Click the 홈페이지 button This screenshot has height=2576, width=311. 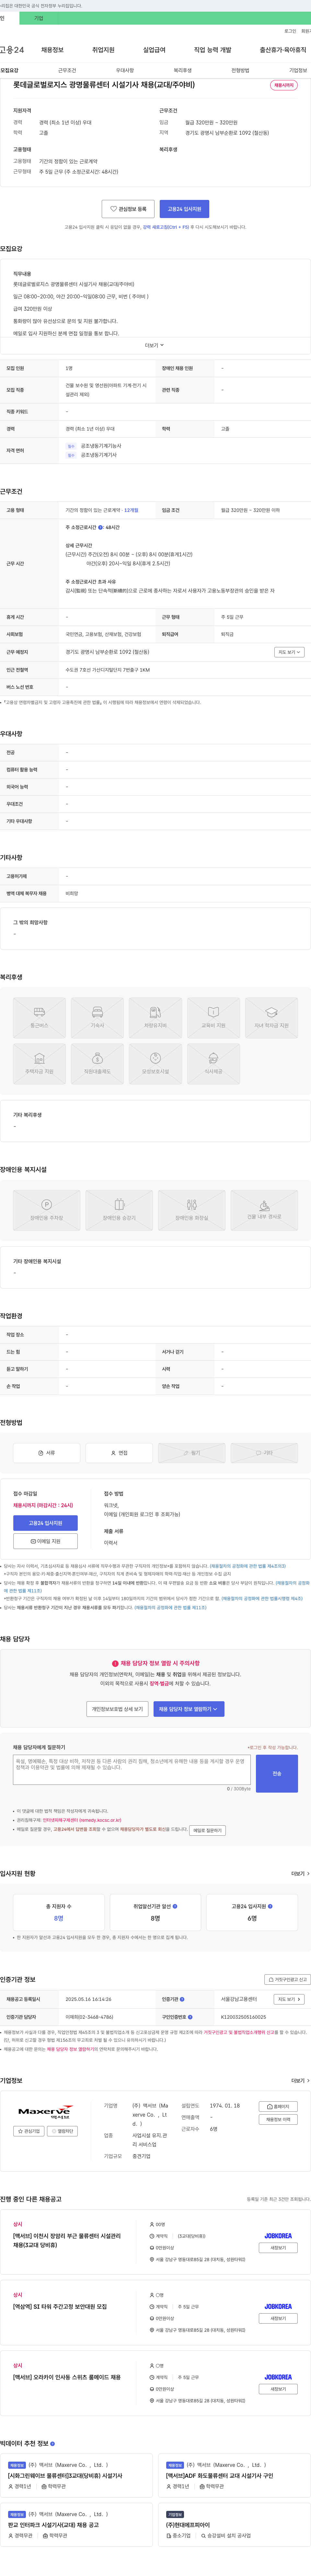point(278,2106)
